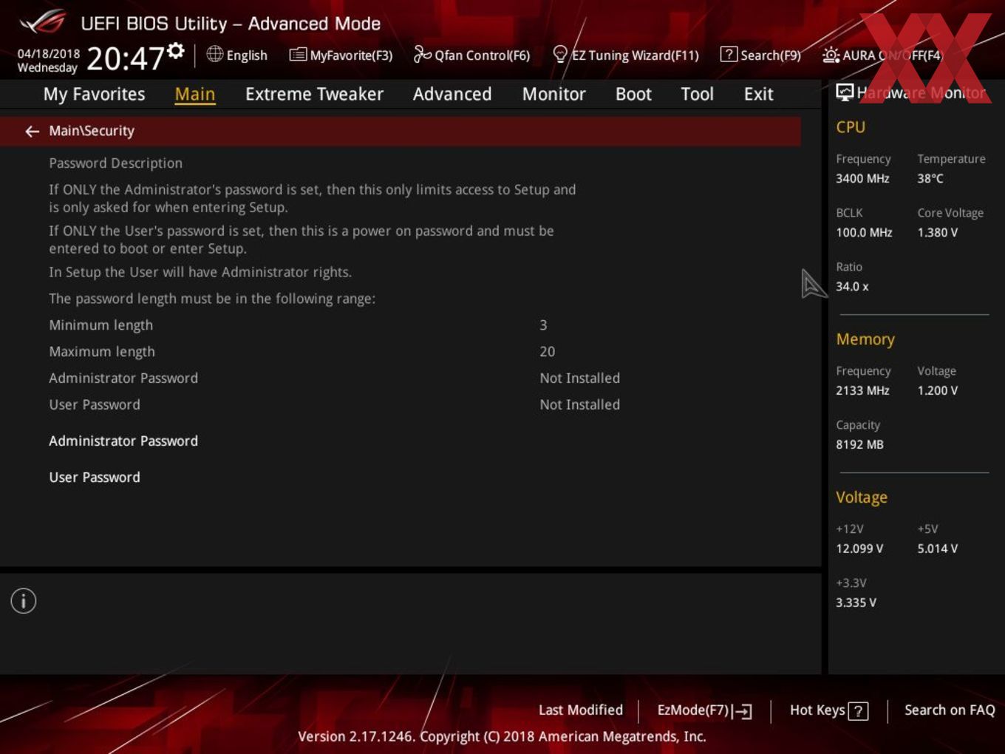Go to the Monitor tab
The image size is (1005, 754).
pyautogui.click(x=553, y=94)
